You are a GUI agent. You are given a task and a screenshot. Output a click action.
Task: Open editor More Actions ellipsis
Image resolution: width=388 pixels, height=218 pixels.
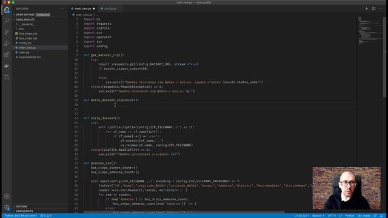[381, 8]
